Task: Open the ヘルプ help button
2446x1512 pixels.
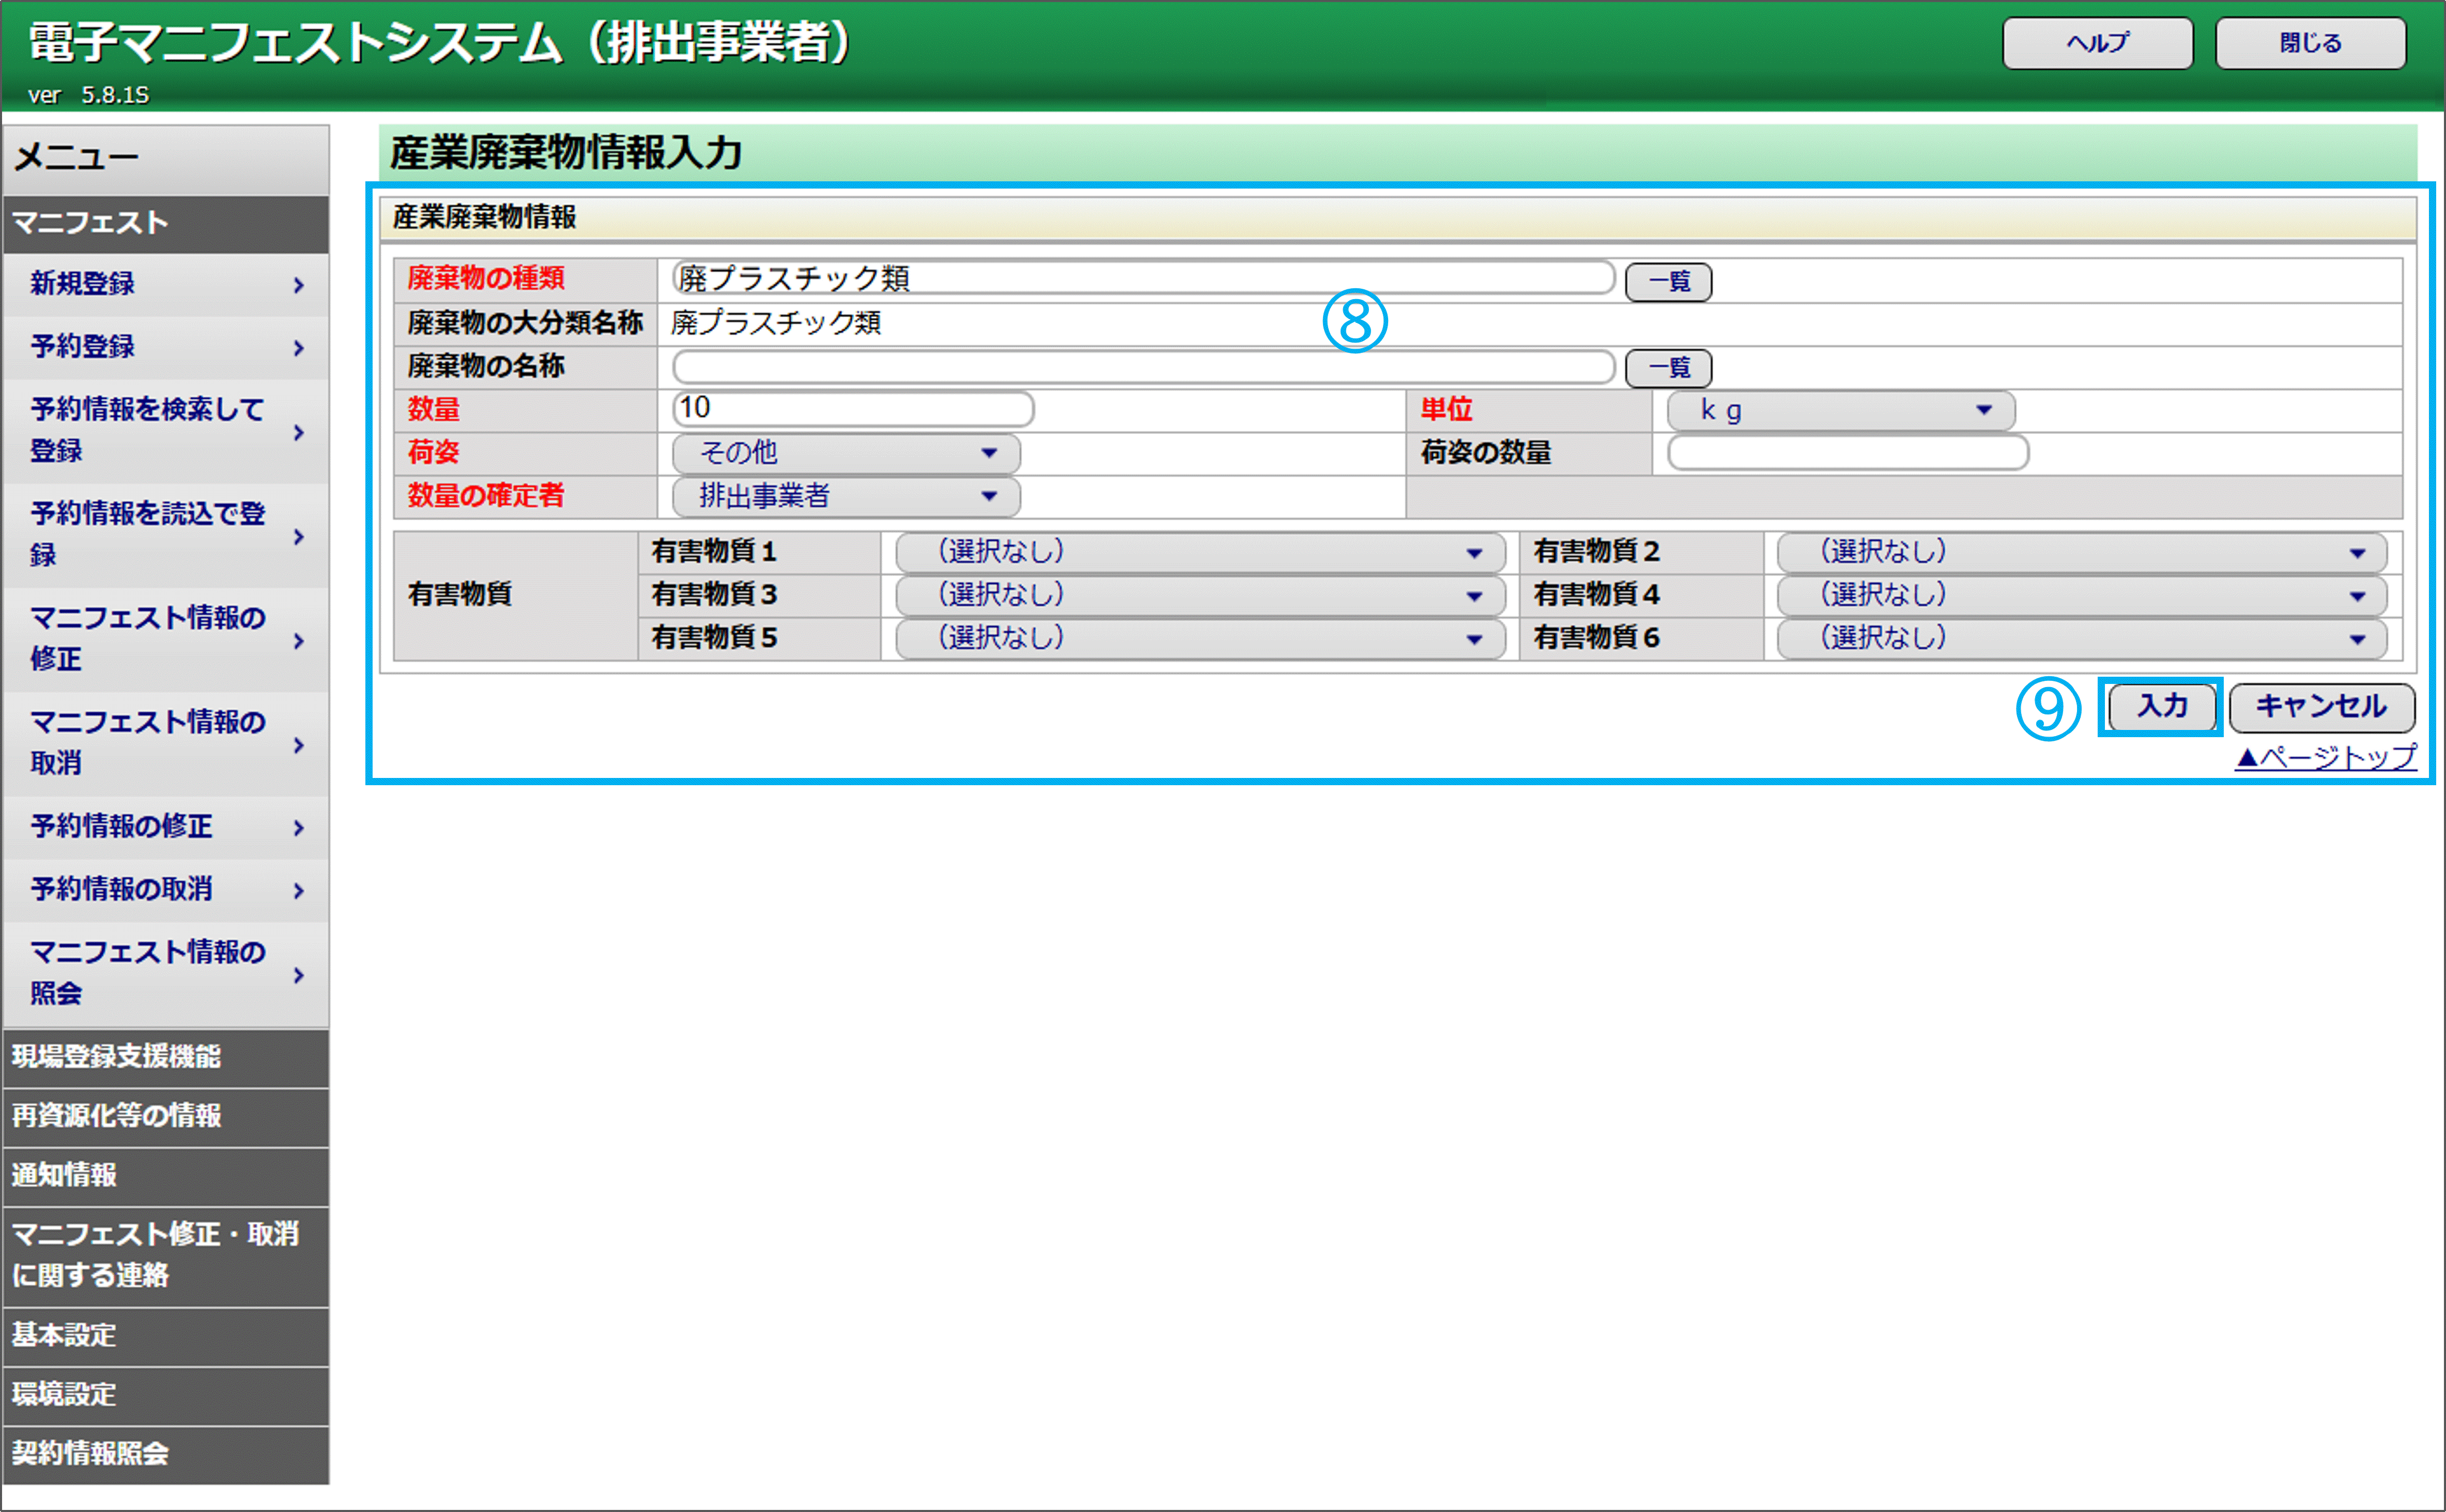Action: [x=2097, y=43]
